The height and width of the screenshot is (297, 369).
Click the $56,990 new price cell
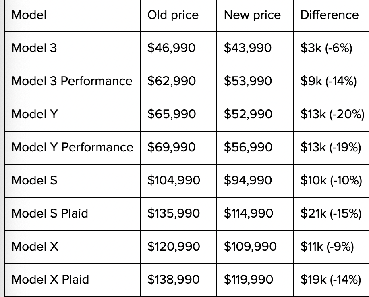tap(248, 147)
